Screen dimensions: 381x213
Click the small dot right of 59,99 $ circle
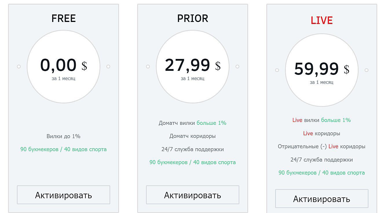click(x=367, y=70)
